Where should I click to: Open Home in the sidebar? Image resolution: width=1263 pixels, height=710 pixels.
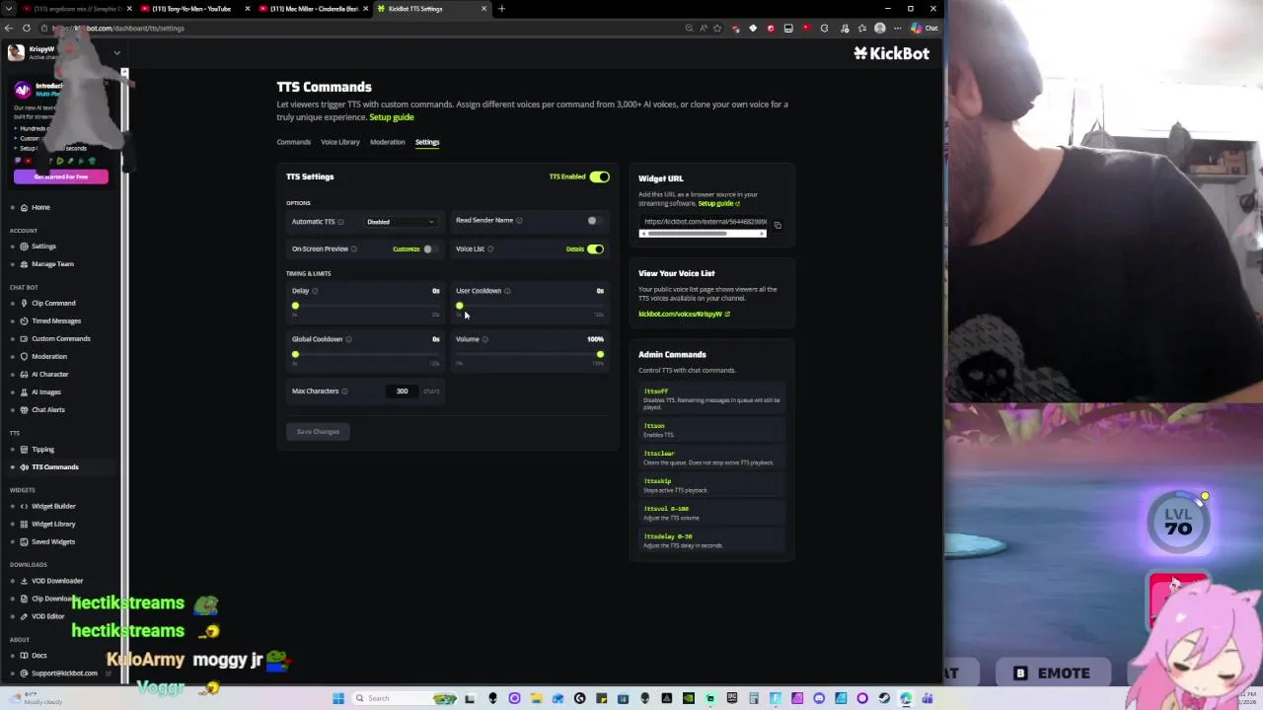[39, 207]
